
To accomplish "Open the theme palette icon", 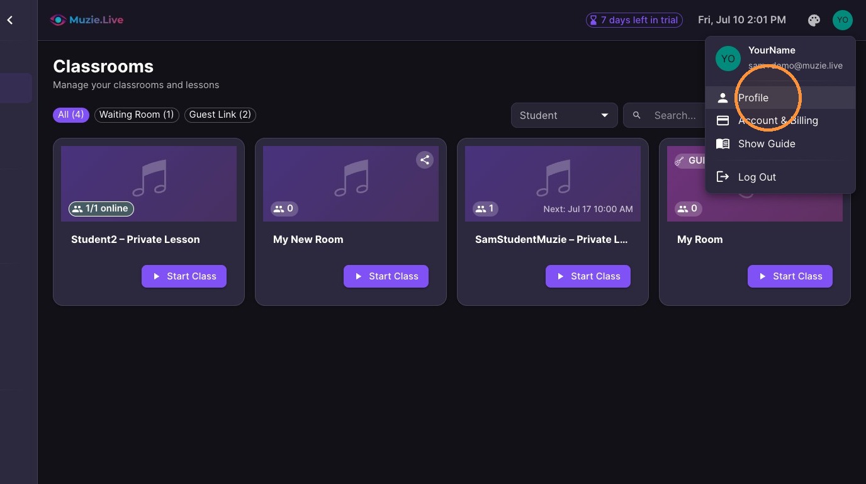I will click(814, 20).
